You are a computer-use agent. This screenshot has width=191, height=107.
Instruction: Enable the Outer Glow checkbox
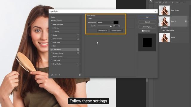(52, 60)
